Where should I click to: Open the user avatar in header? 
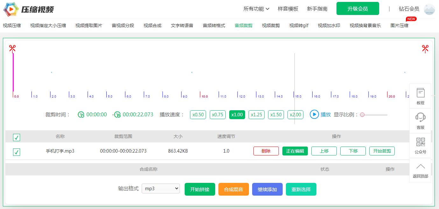point(429,9)
